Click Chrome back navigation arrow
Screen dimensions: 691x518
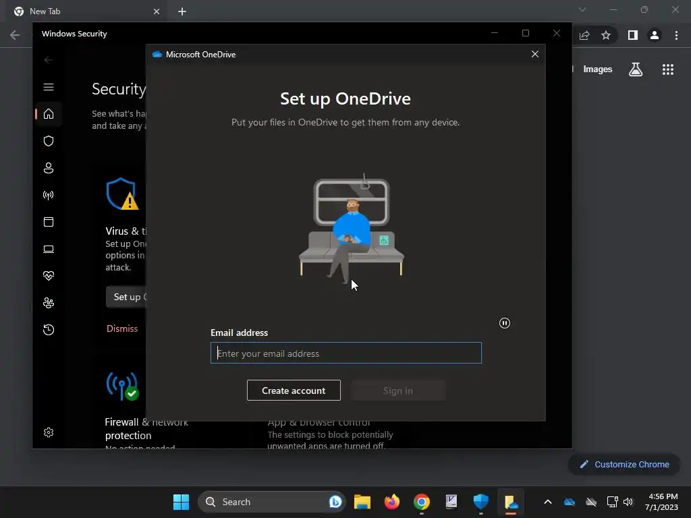point(15,35)
